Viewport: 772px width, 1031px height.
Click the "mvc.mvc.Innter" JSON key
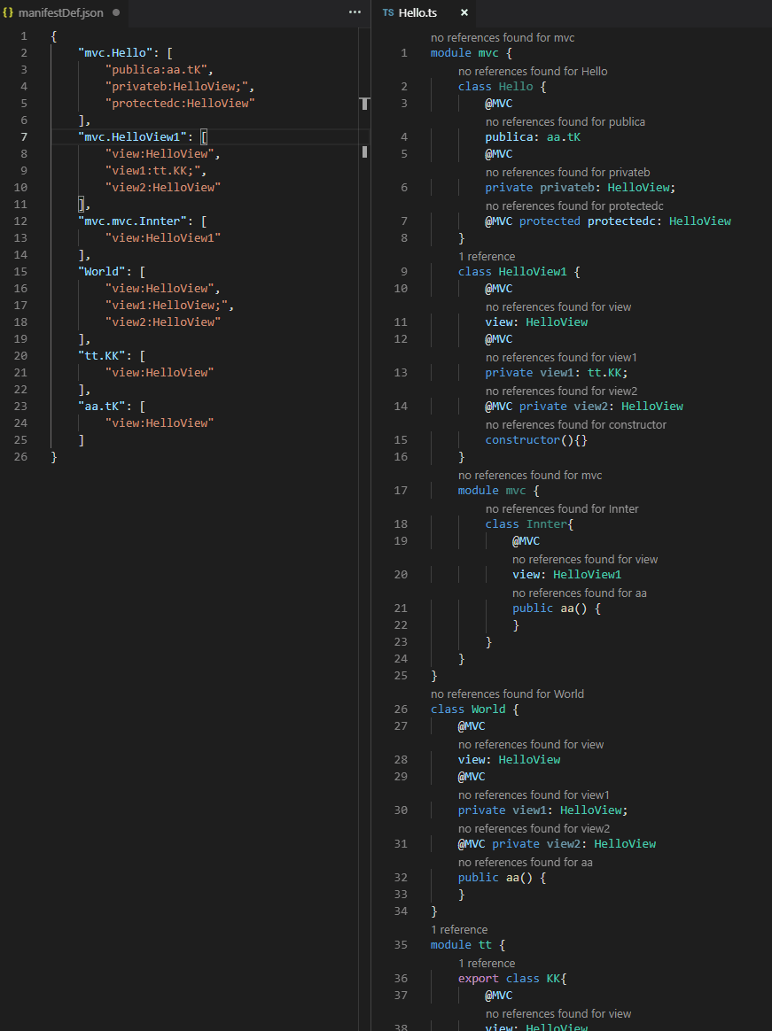(x=132, y=221)
